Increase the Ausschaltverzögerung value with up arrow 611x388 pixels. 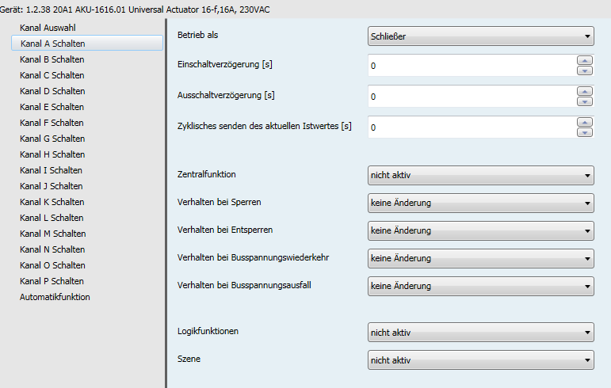pos(585,91)
